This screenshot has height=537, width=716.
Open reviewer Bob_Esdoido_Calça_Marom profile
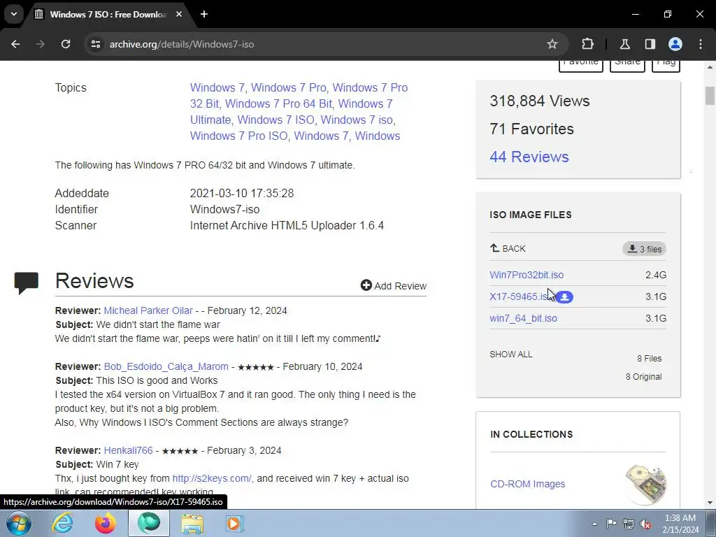coord(166,366)
